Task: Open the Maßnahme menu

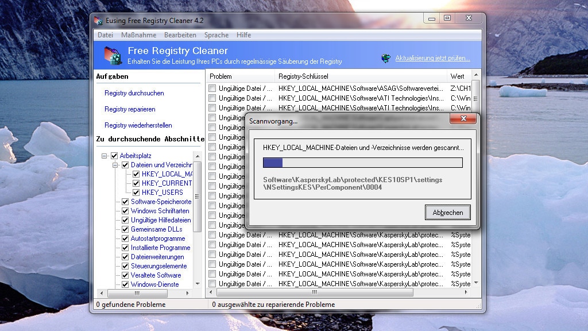Action: coord(139,35)
